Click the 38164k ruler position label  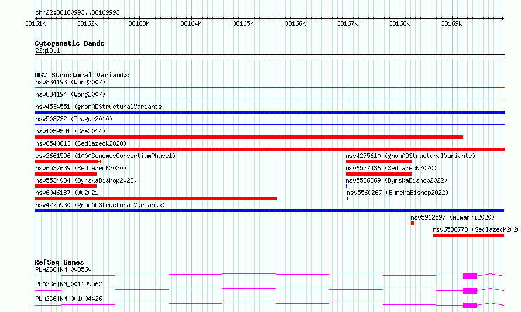pos(191,23)
